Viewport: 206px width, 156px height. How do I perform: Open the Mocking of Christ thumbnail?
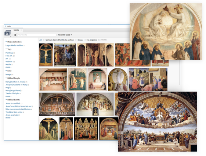coord(97,79)
